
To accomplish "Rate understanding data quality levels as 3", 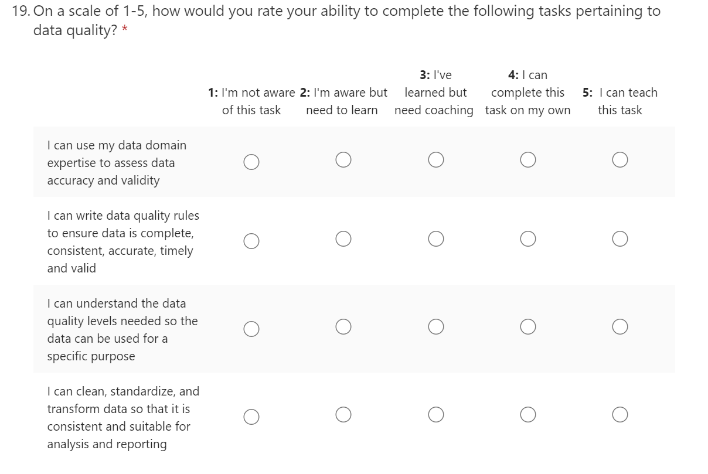I will (435, 326).
